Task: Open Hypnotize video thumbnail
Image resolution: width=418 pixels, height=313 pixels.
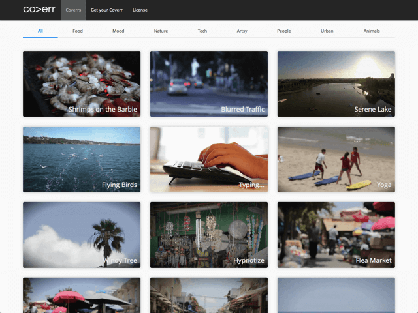Action: pos(209,235)
